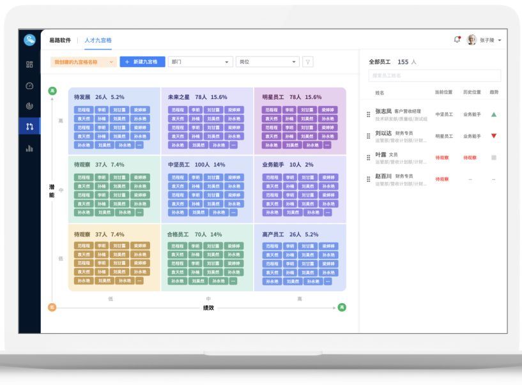Open the grid dashboard sidebar icon
Image resolution: width=522 pixels, height=385 pixels.
(x=29, y=64)
